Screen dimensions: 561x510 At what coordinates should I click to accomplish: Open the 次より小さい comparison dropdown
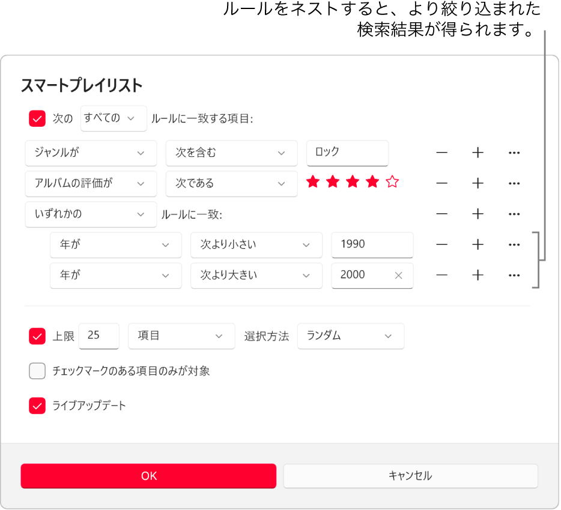pos(256,244)
